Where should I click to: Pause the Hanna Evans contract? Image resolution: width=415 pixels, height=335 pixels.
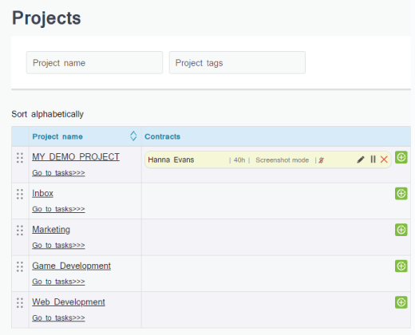click(373, 160)
